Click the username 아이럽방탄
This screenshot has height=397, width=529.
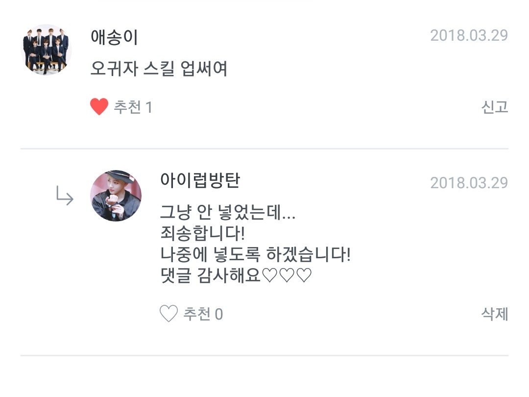click(x=200, y=180)
